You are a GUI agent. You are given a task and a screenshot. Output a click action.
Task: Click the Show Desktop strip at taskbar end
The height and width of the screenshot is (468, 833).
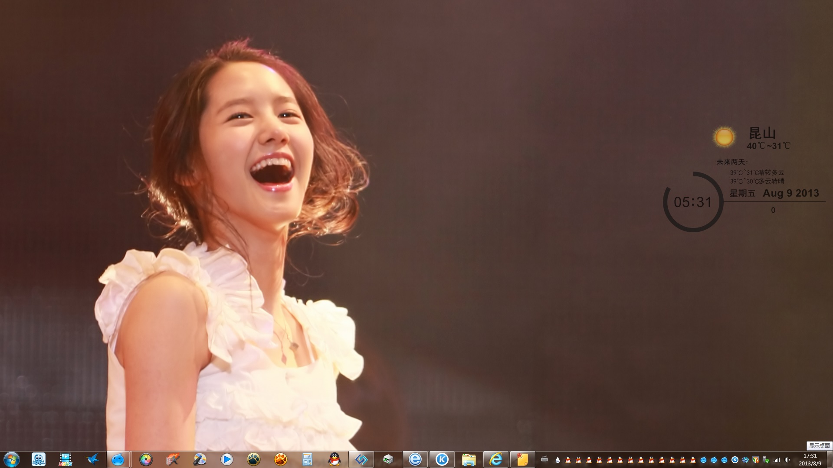(x=830, y=459)
